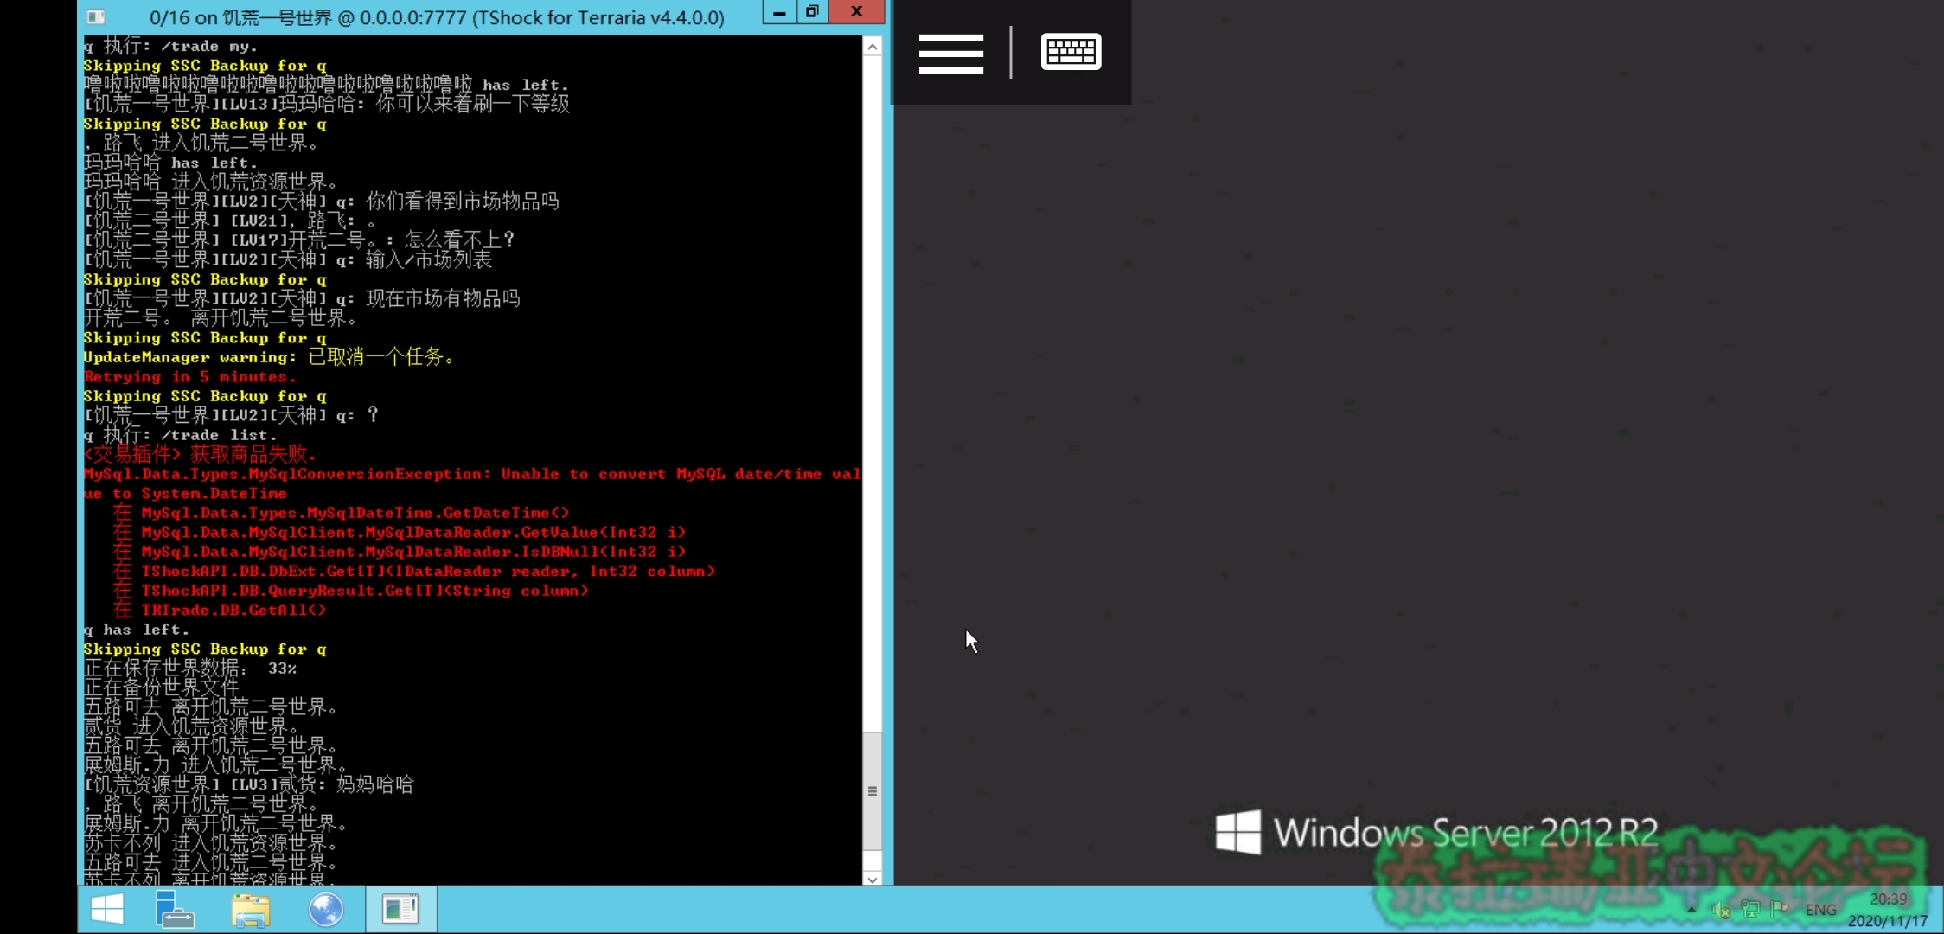Minimize the TShock console window
Image resolution: width=1944 pixels, height=934 pixels.
coord(780,11)
